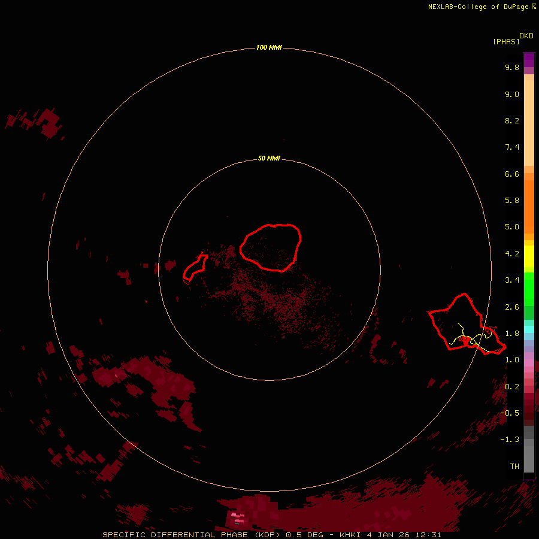Click the 1.8 legend value

click(x=512, y=334)
